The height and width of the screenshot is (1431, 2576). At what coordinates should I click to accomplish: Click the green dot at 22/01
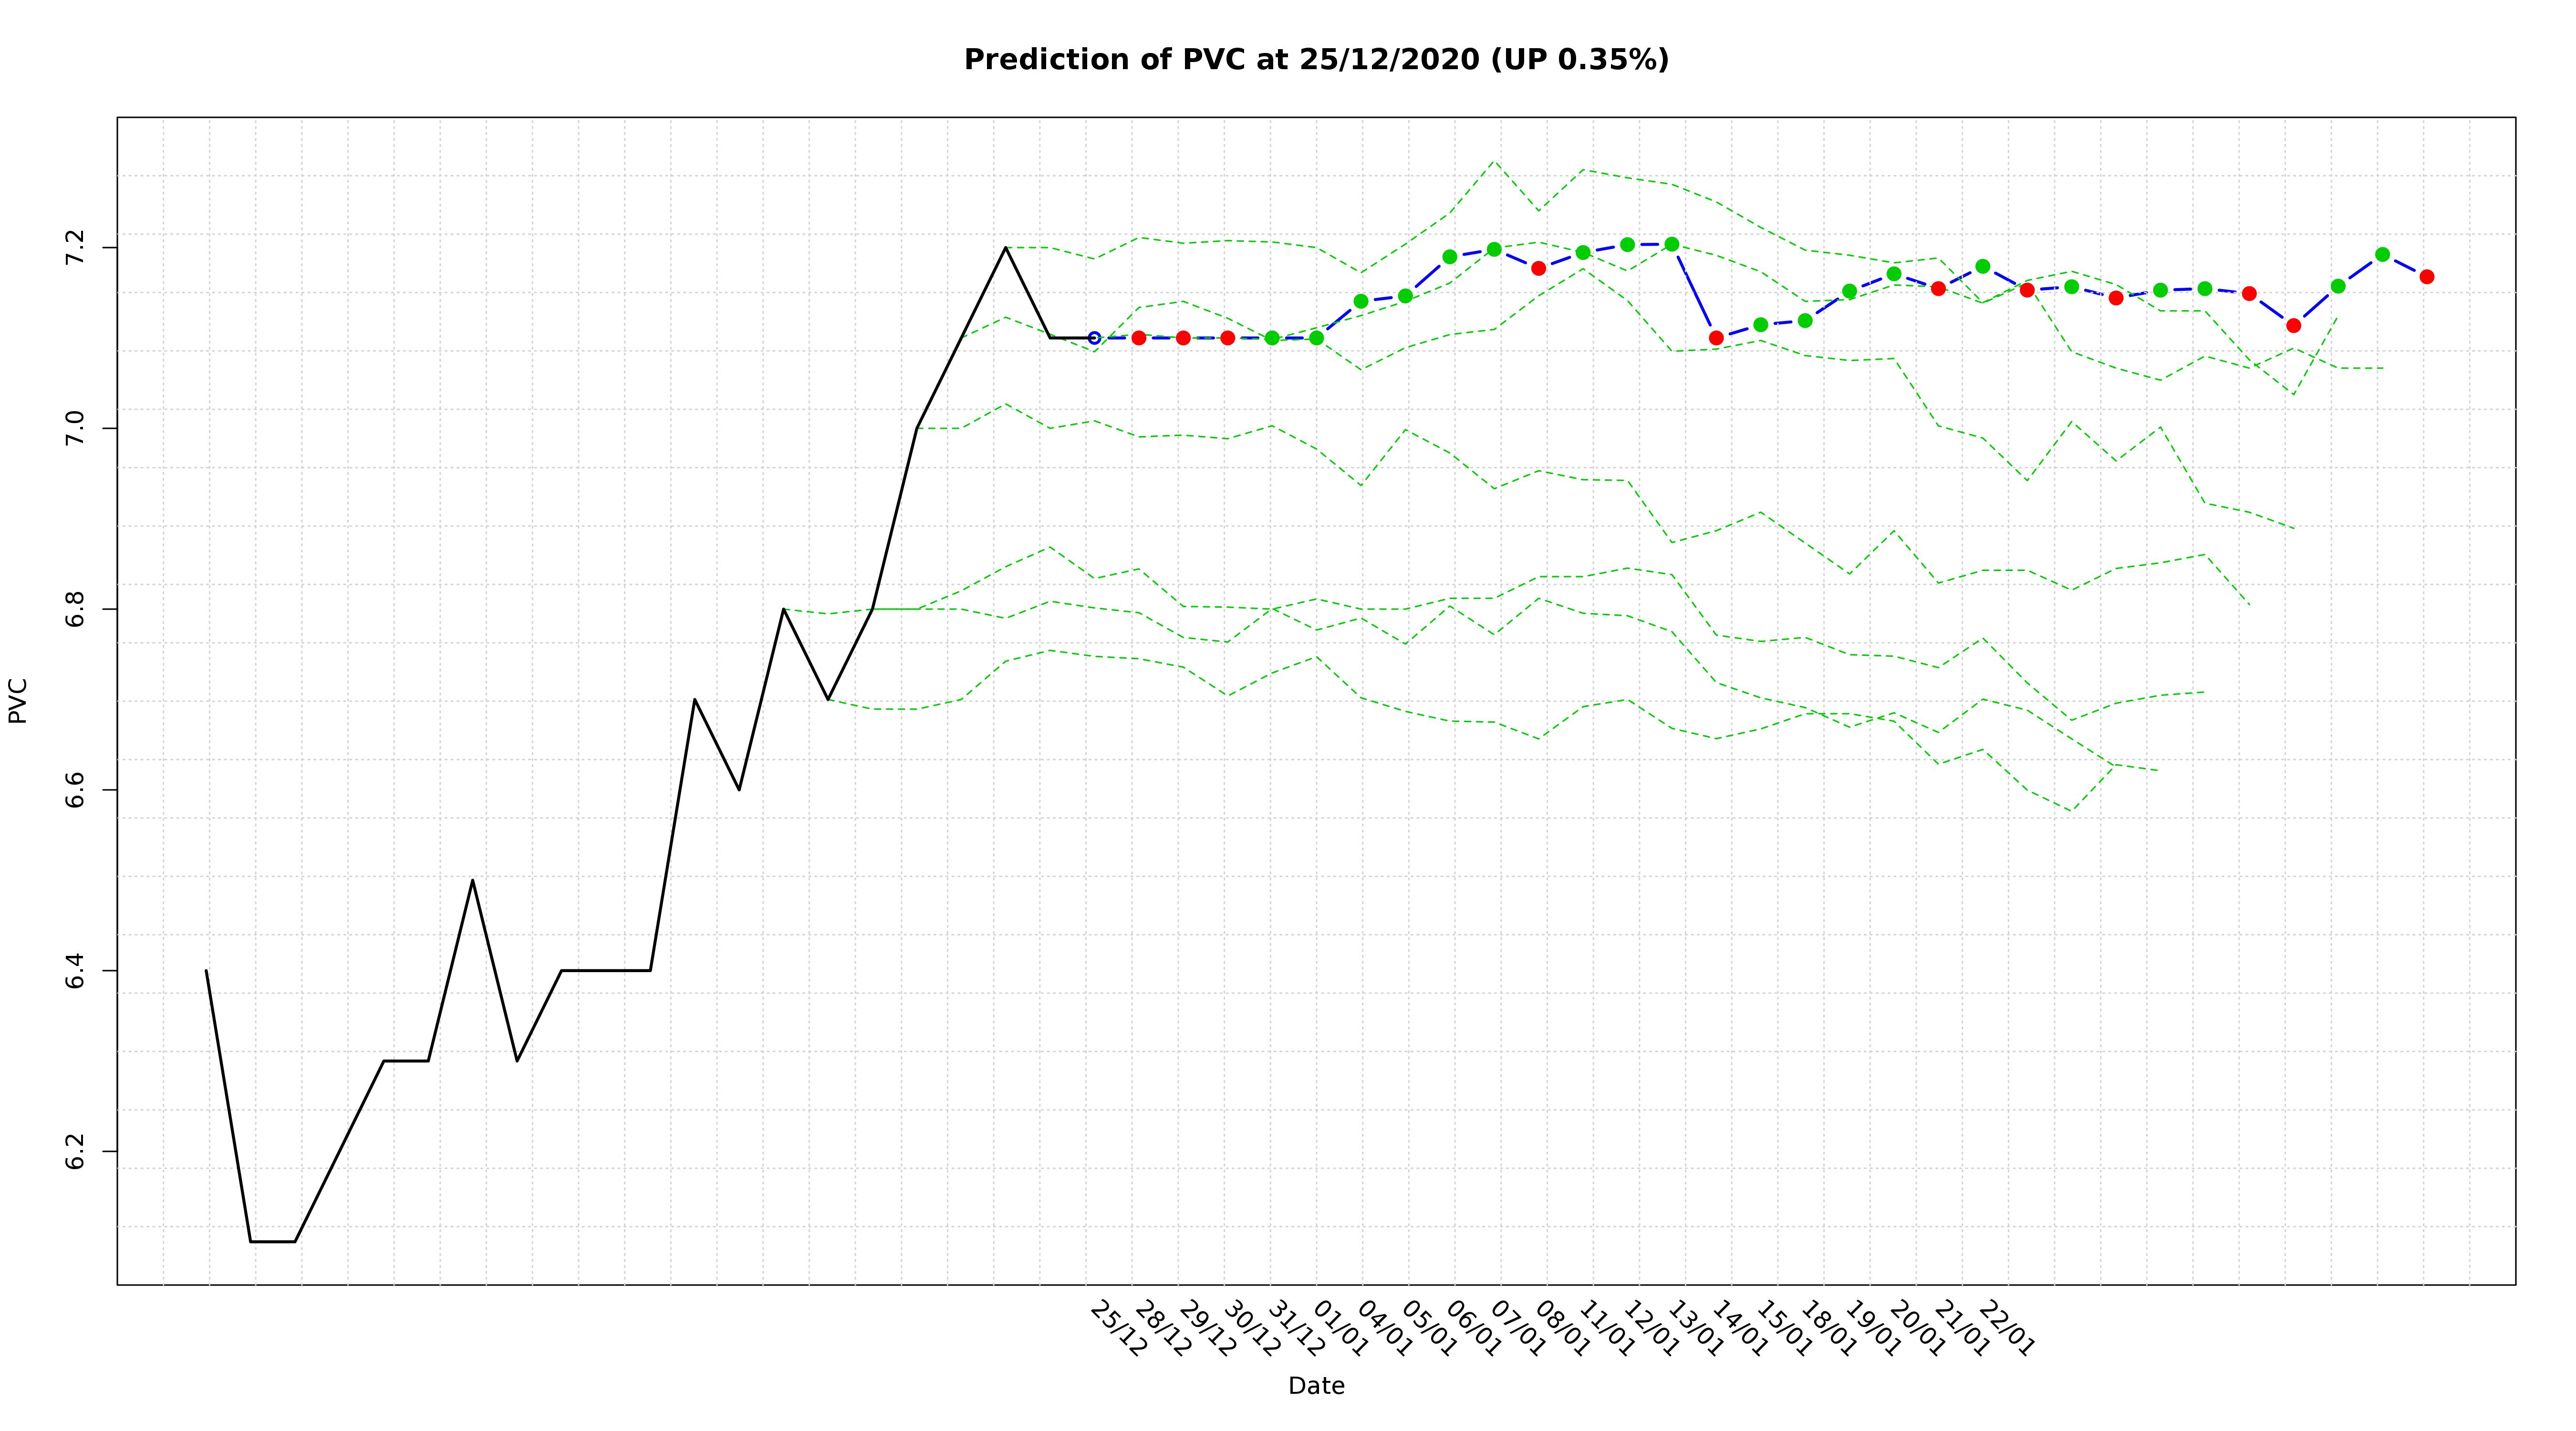tap(1983, 266)
